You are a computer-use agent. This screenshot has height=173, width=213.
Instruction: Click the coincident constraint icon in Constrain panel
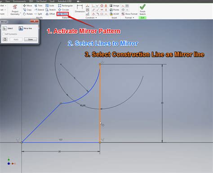(93, 6)
